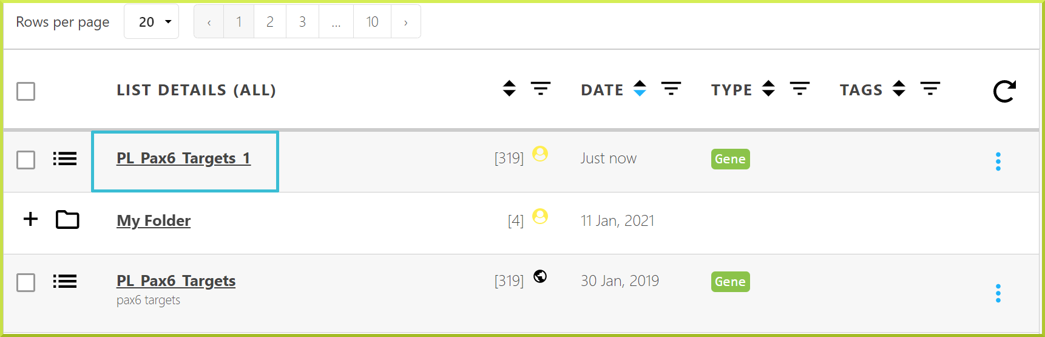
Task: Check the PL_Pax6_Targets row checkbox
Action: tap(25, 282)
